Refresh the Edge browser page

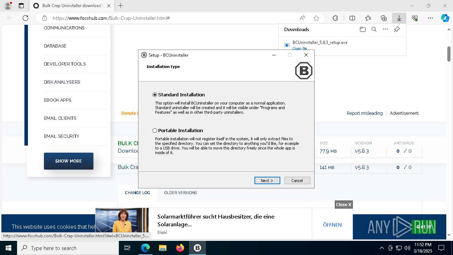coord(25,18)
